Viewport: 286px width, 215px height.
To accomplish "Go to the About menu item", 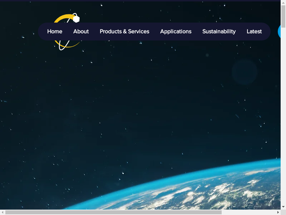I will click(x=81, y=32).
